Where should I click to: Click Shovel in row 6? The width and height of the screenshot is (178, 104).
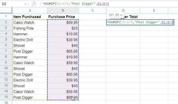click(x=30, y=45)
